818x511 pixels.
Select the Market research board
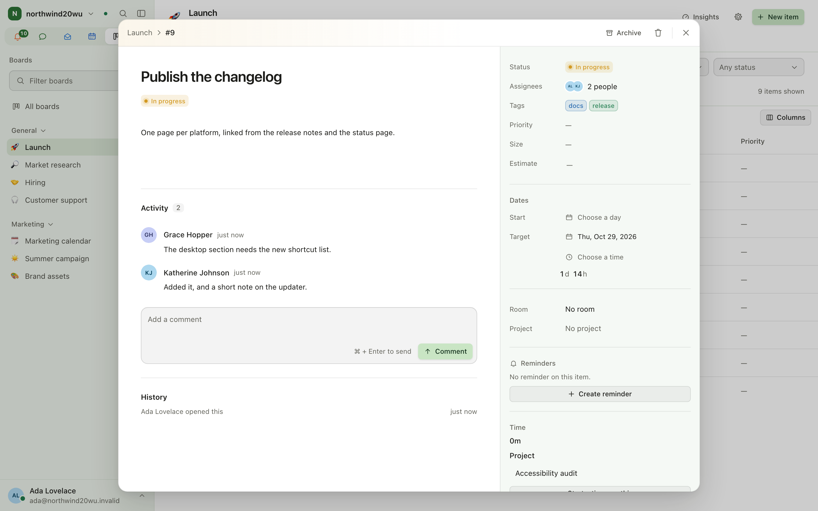[x=53, y=165]
